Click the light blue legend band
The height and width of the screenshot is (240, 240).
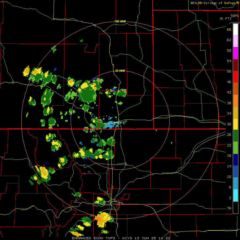(x=235, y=183)
